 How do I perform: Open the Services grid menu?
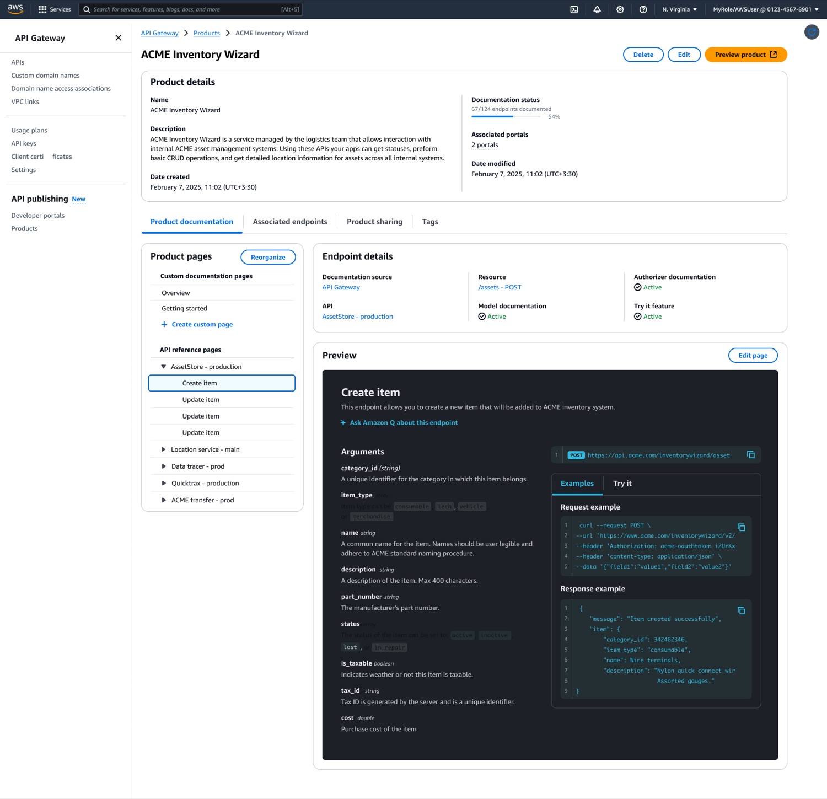(x=55, y=9)
